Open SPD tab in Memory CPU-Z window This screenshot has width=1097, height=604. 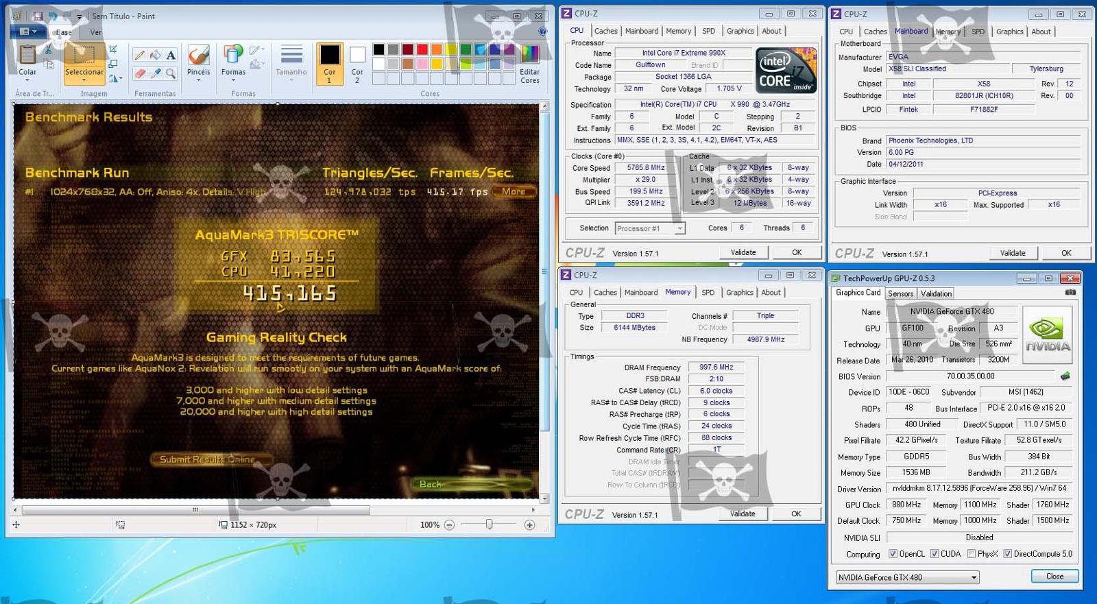[x=708, y=292]
